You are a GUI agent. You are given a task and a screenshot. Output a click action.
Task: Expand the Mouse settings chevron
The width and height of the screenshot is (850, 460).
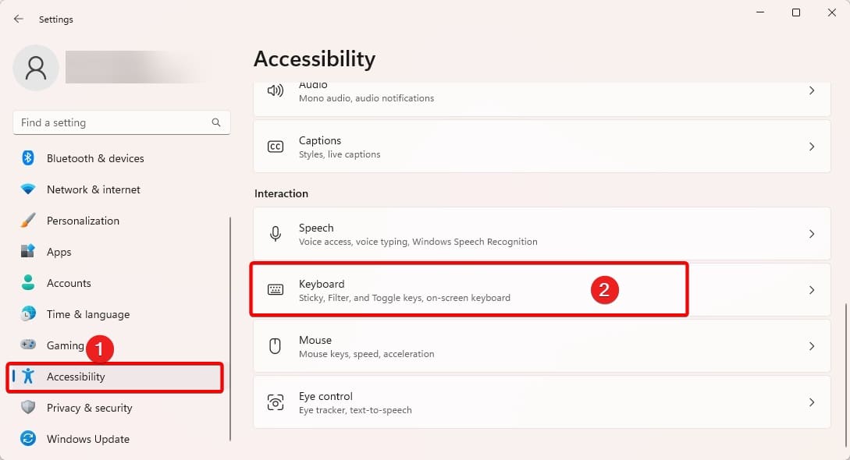[811, 346]
